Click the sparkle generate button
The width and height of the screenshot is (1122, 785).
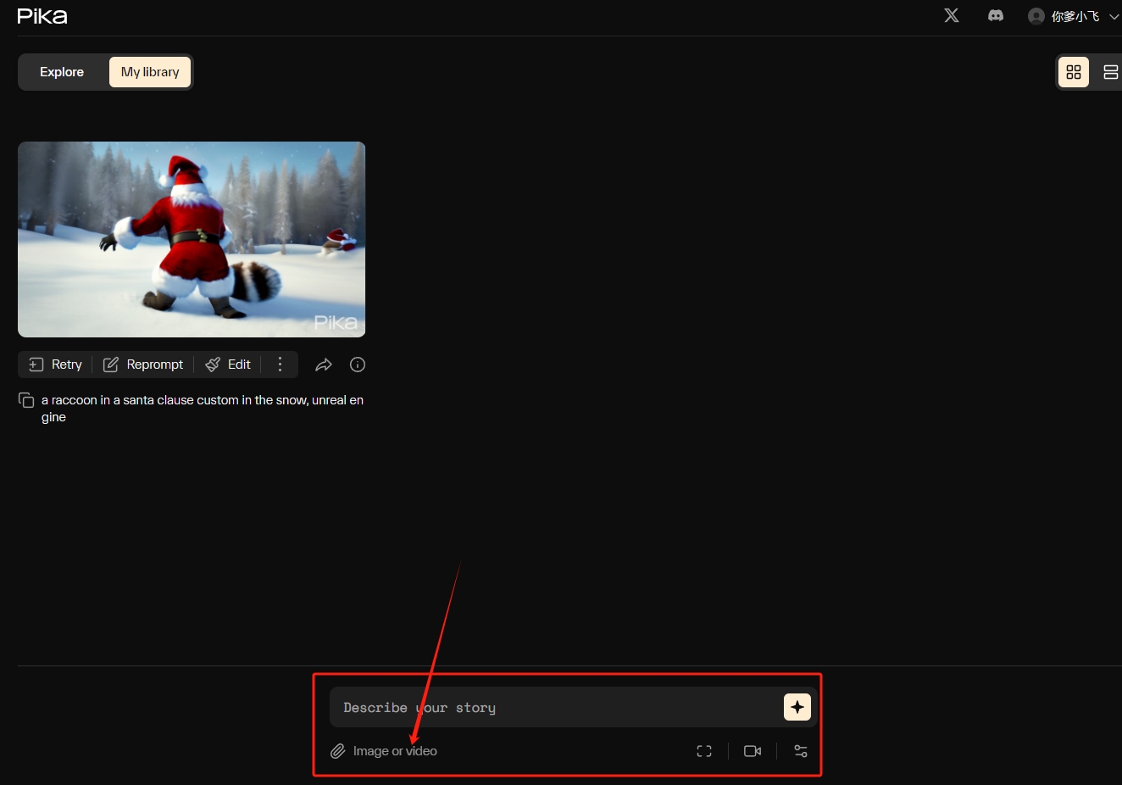pyautogui.click(x=797, y=707)
